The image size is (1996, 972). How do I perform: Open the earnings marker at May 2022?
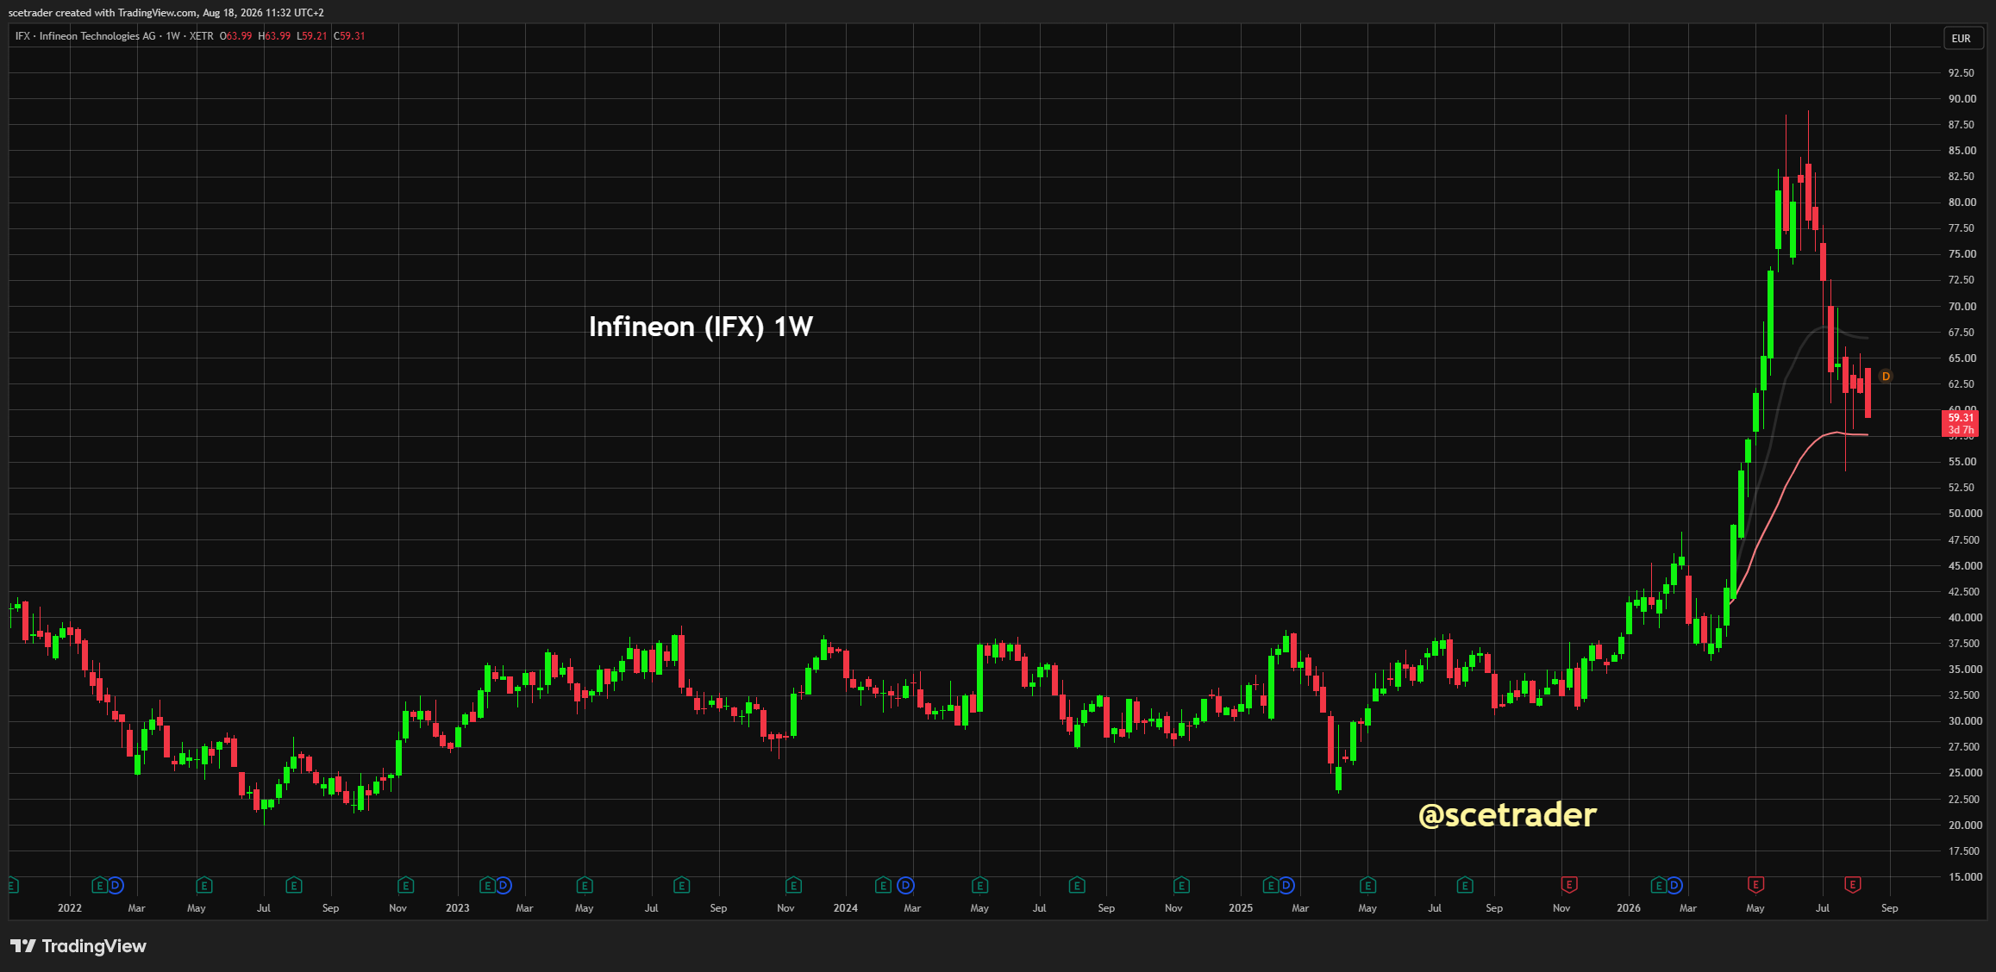click(x=204, y=885)
